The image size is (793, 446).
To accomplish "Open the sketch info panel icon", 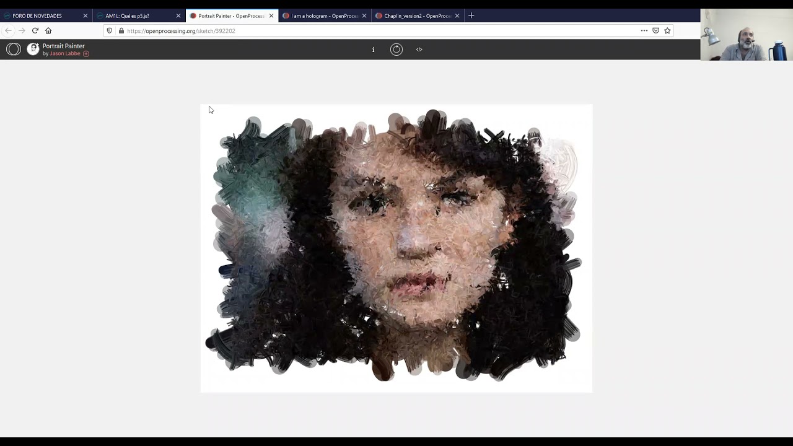I will [373, 50].
